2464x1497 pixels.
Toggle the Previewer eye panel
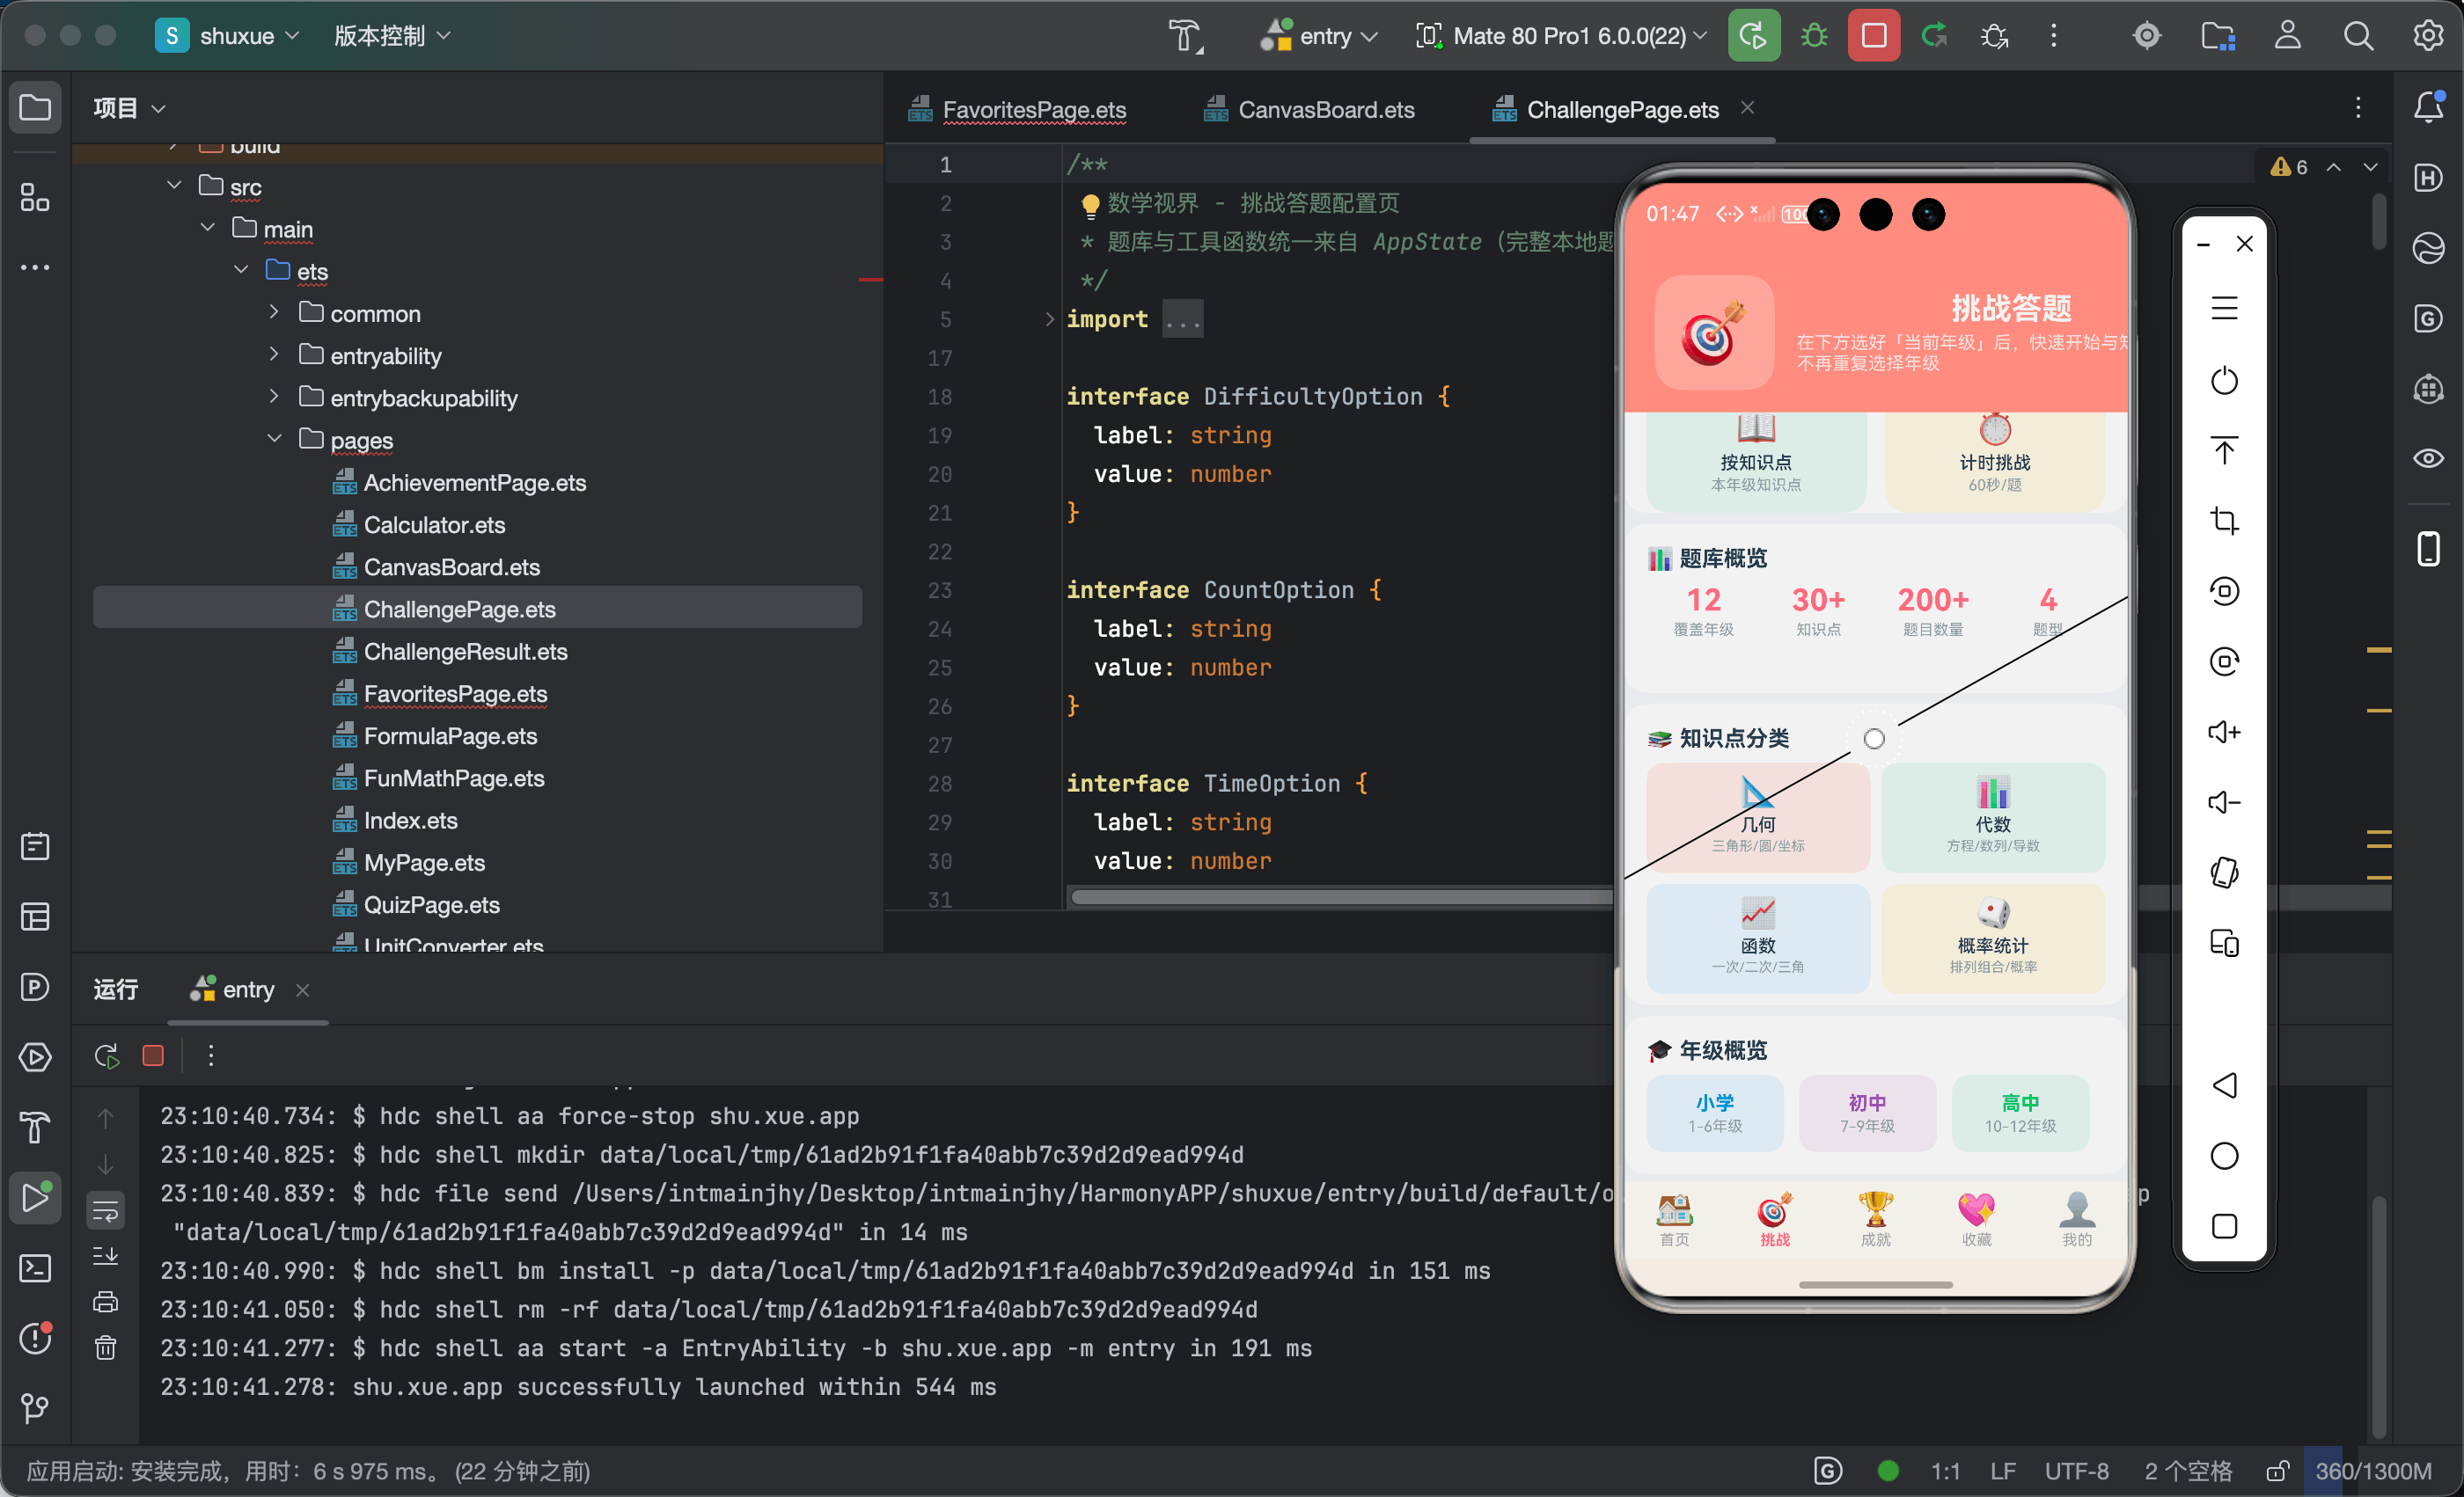(x=2429, y=459)
